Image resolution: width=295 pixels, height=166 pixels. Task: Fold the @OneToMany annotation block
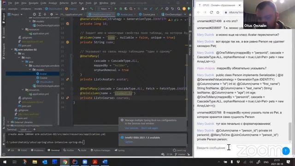72,56
